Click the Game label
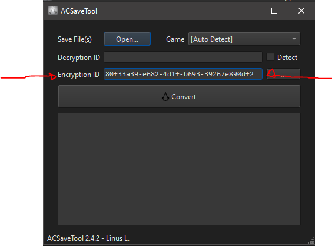332x246 pixels. (175, 39)
